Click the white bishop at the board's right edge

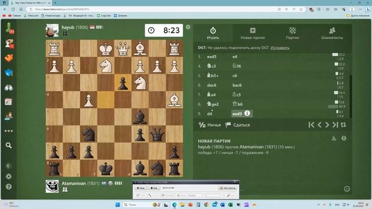click(174, 100)
